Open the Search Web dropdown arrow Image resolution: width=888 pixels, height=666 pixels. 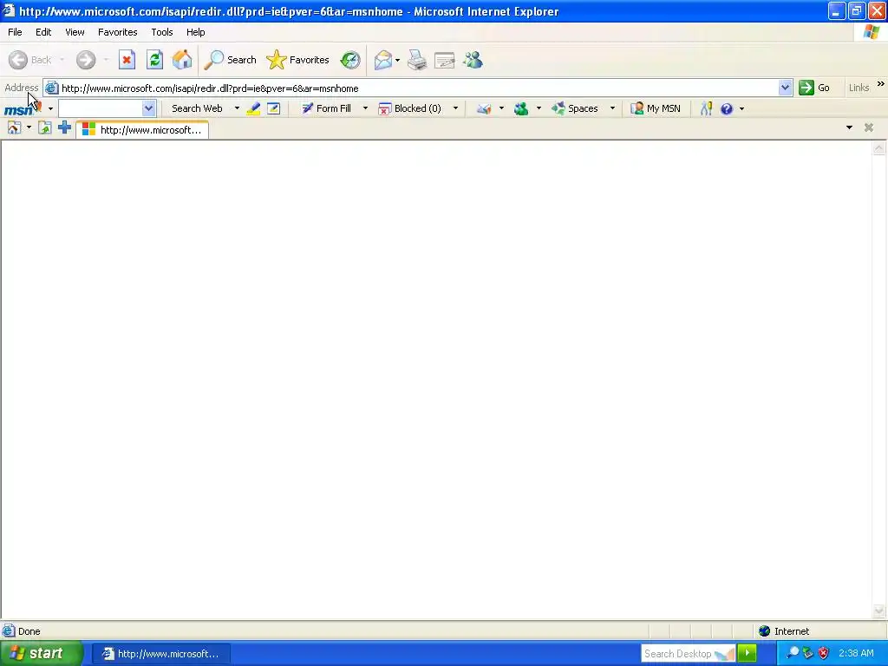(x=237, y=108)
